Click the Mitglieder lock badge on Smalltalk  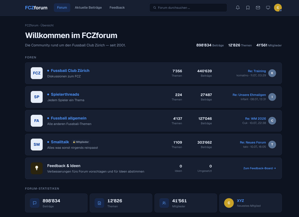[81, 142]
